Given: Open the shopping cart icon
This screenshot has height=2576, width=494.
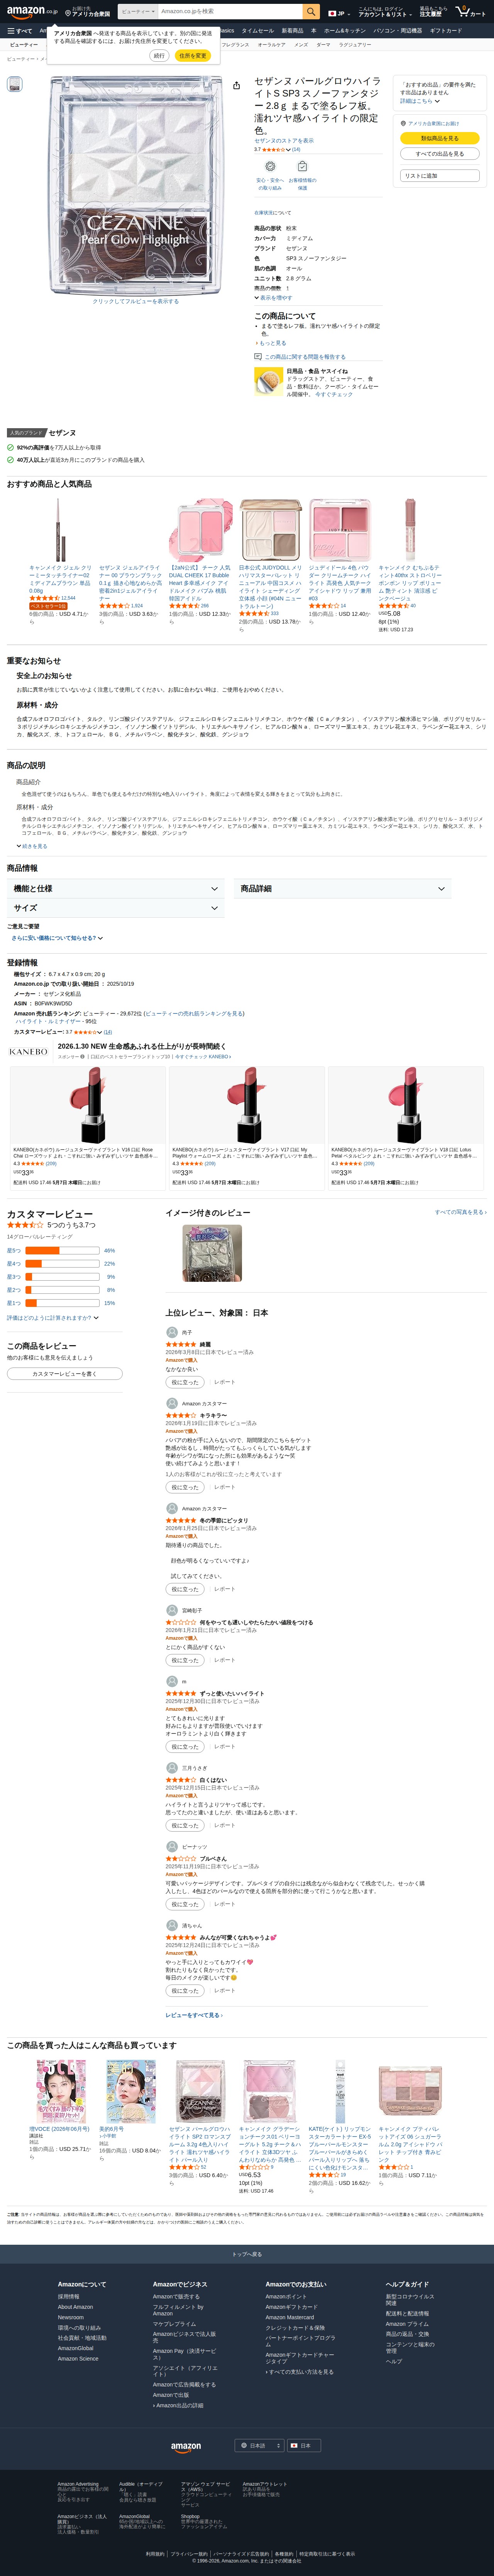Looking at the screenshot, I should (470, 12).
